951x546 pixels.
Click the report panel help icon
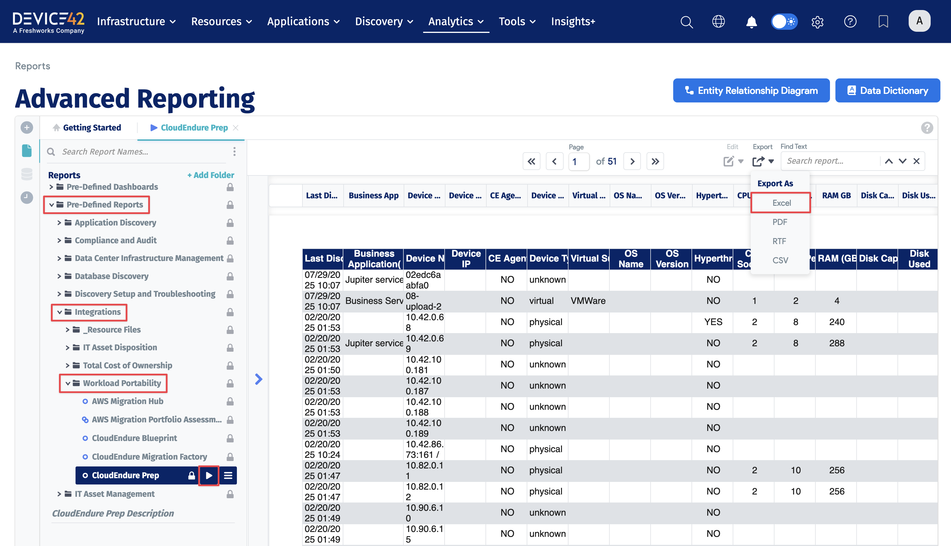pos(927,128)
